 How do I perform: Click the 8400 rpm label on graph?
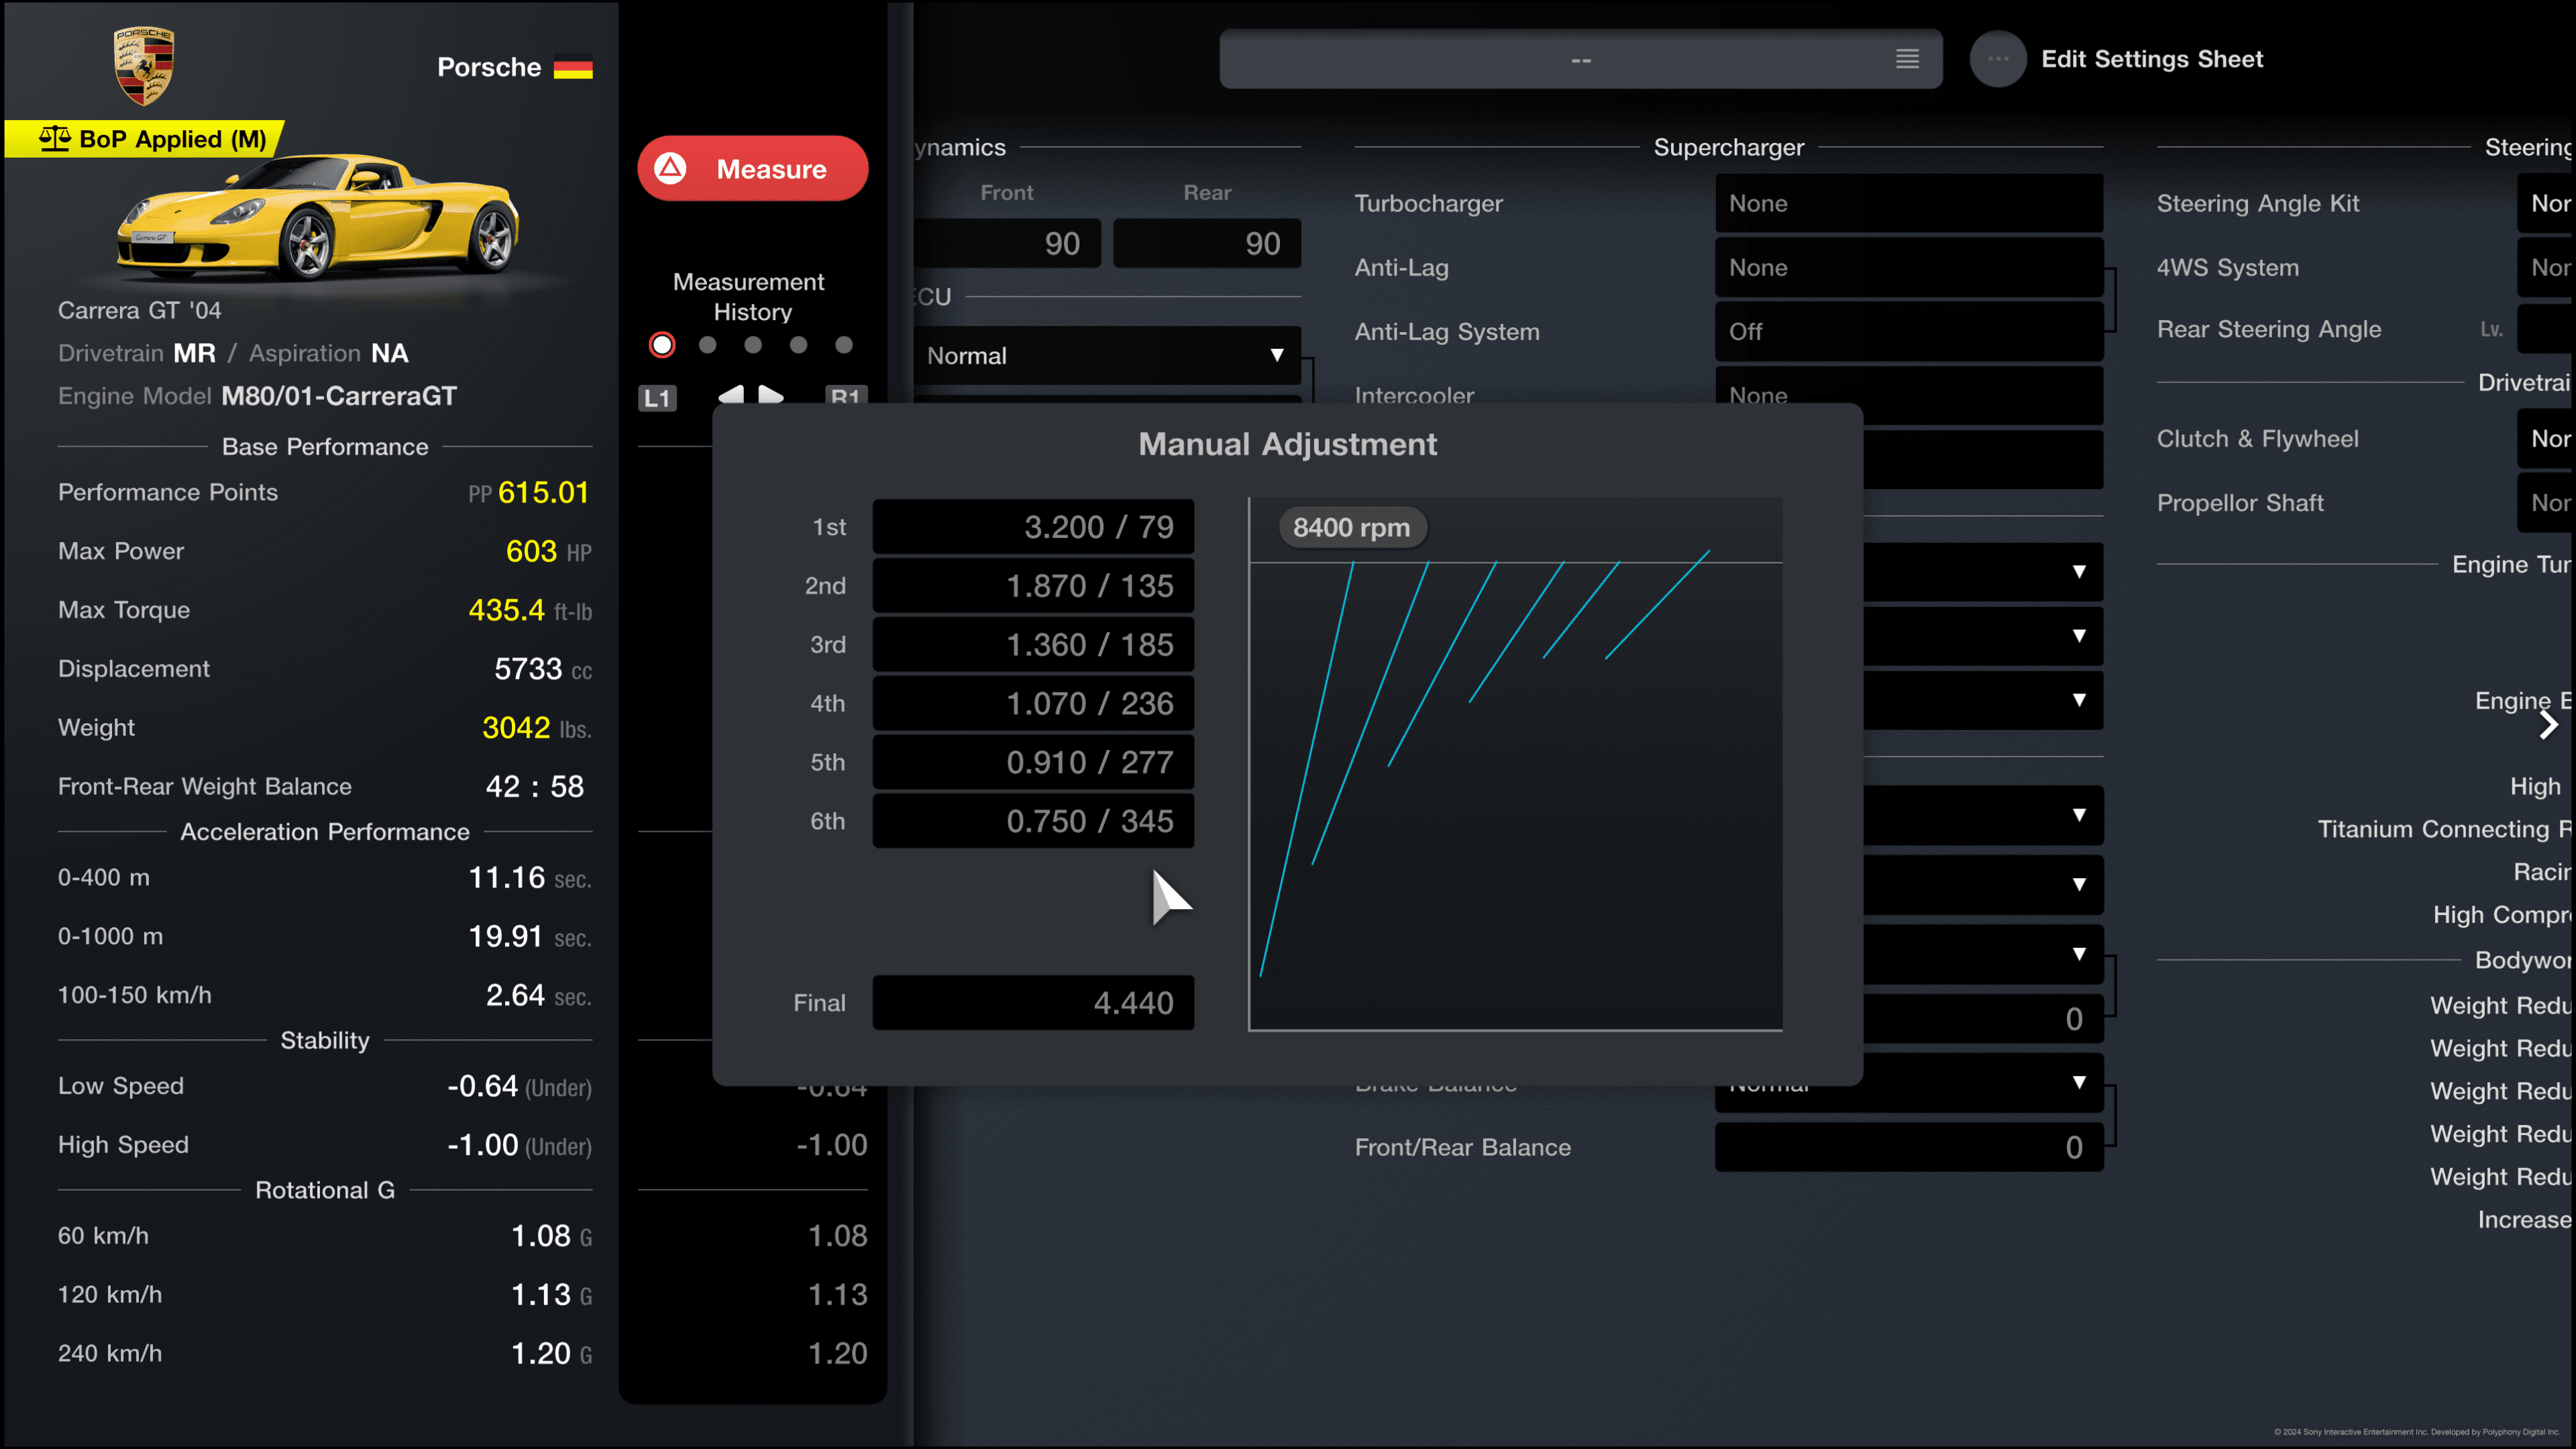click(x=1352, y=527)
